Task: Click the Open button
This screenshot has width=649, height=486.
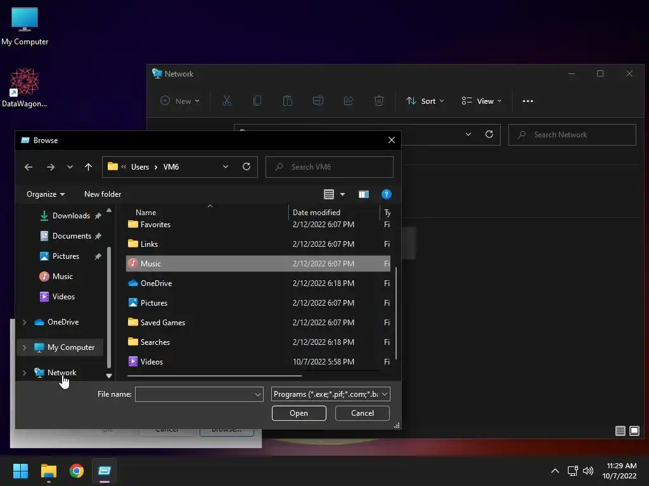Action: coord(299,413)
